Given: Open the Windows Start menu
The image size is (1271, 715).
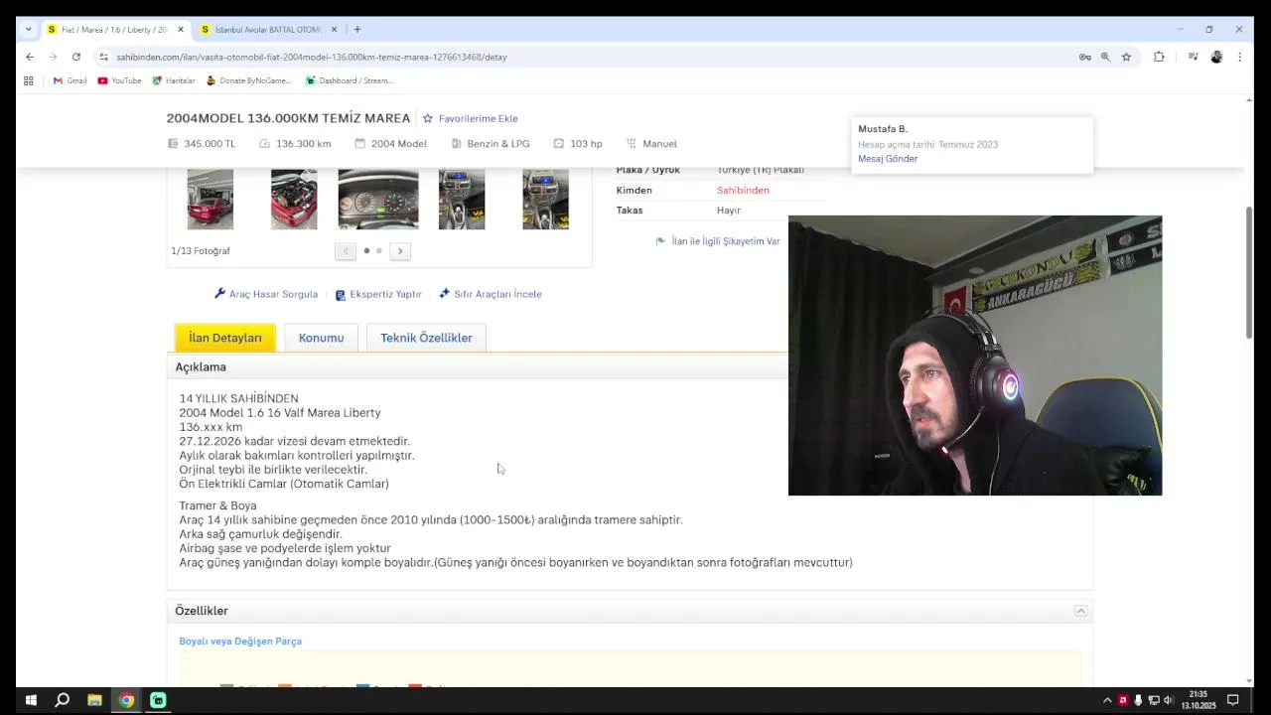Looking at the screenshot, I should pyautogui.click(x=31, y=700).
